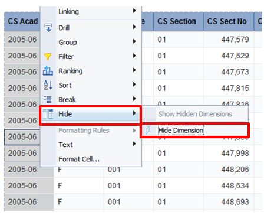Choose Format Cell... option
The width and height of the screenshot is (264, 215).
tap(91, 159)
